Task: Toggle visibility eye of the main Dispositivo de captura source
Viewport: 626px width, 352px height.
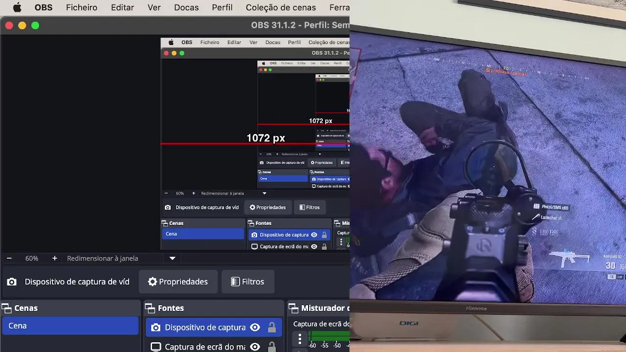Action: 255,328
